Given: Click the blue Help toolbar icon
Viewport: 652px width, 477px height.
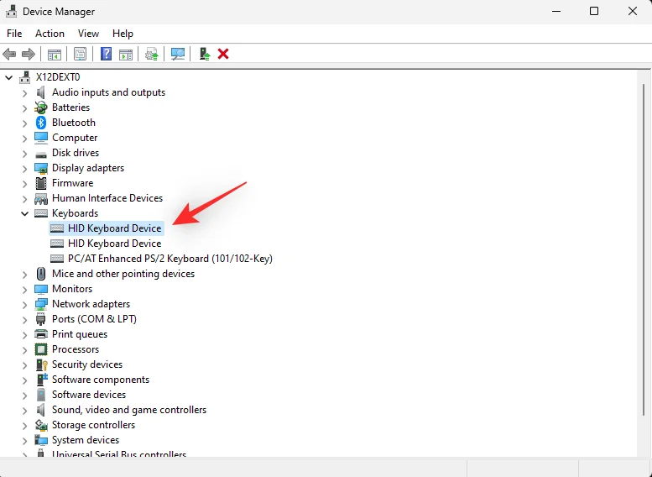Looking at the screenshot, I should coord(107,54).
